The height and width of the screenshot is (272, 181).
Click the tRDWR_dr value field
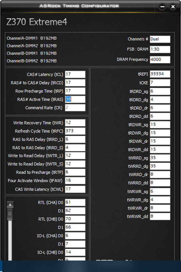click(160, 141)
